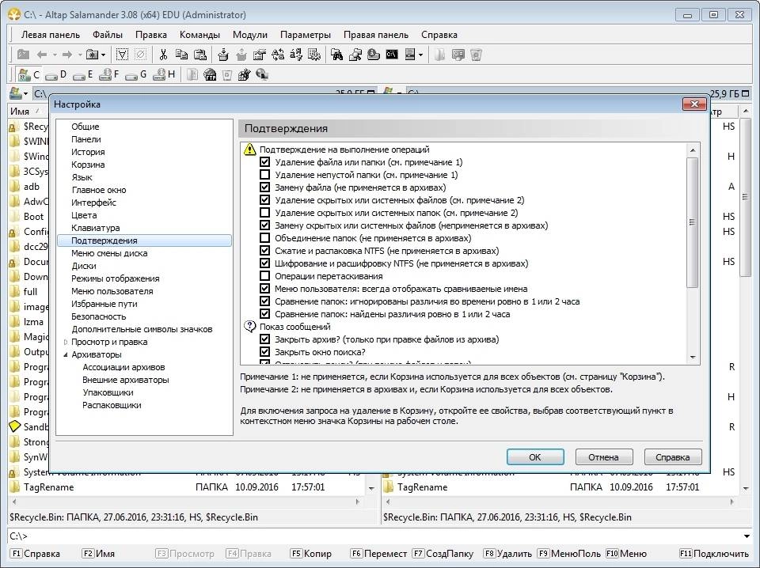Open the 'Команды' menu
This screenshot has width=760, height=568.
199,35
